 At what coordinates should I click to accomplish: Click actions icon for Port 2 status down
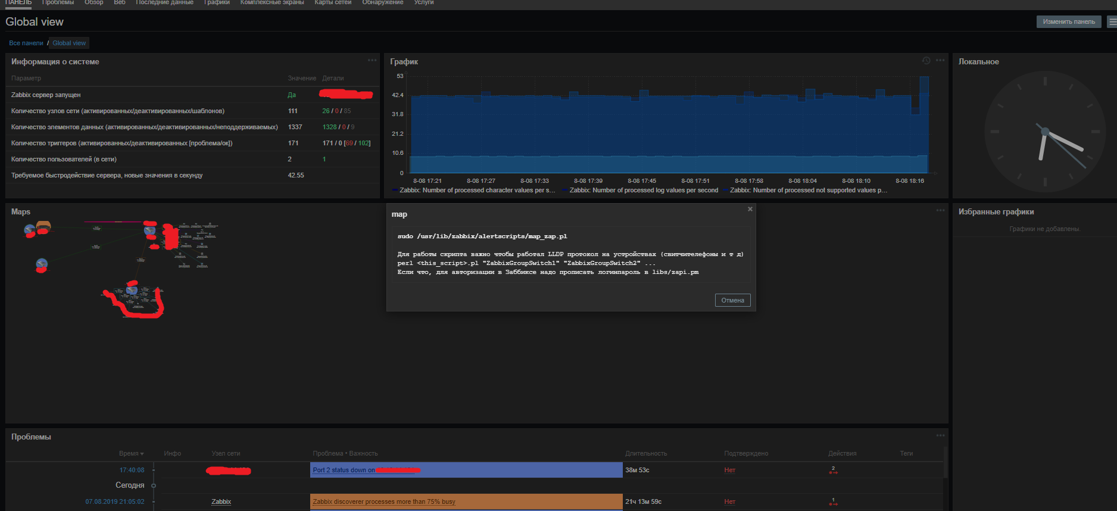pyautogui.click(x=833, y=471)
